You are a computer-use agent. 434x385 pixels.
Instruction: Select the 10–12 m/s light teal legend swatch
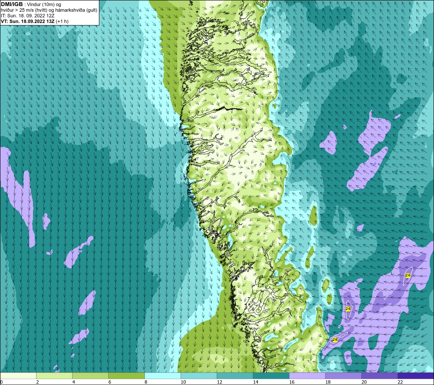point(199,375)
